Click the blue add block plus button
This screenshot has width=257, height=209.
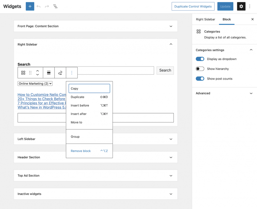[x=30, y=6]
